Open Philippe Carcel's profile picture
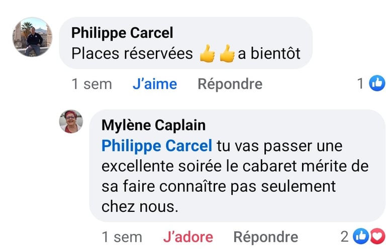This screenshot has width=386, height=252. pos(32,38)
